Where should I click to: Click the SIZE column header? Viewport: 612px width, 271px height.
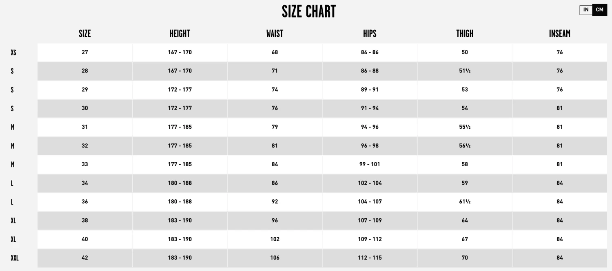click(85, 34)
